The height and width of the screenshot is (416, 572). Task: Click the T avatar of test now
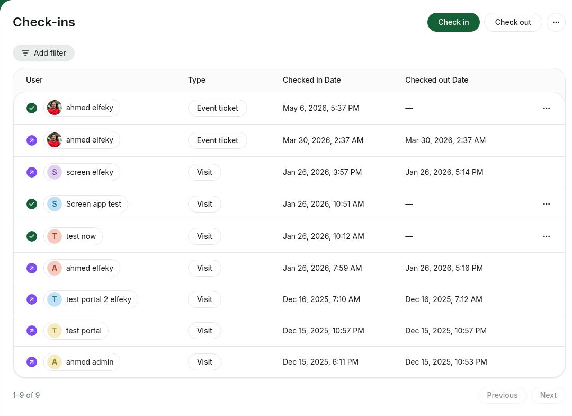(x=55, y=236)
